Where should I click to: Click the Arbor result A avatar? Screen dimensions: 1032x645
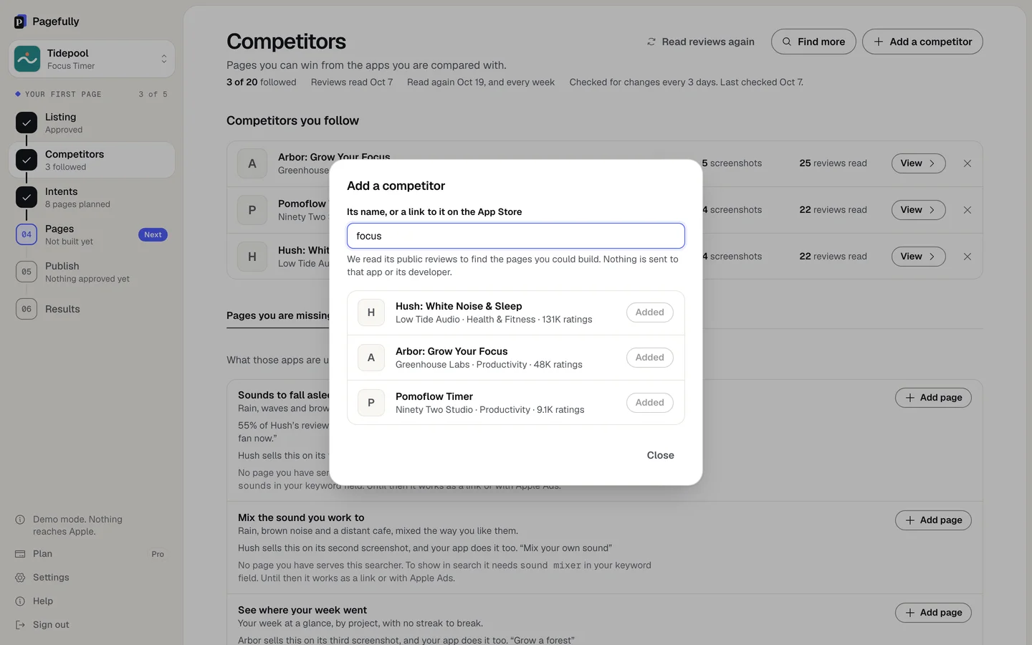(371, 358)
